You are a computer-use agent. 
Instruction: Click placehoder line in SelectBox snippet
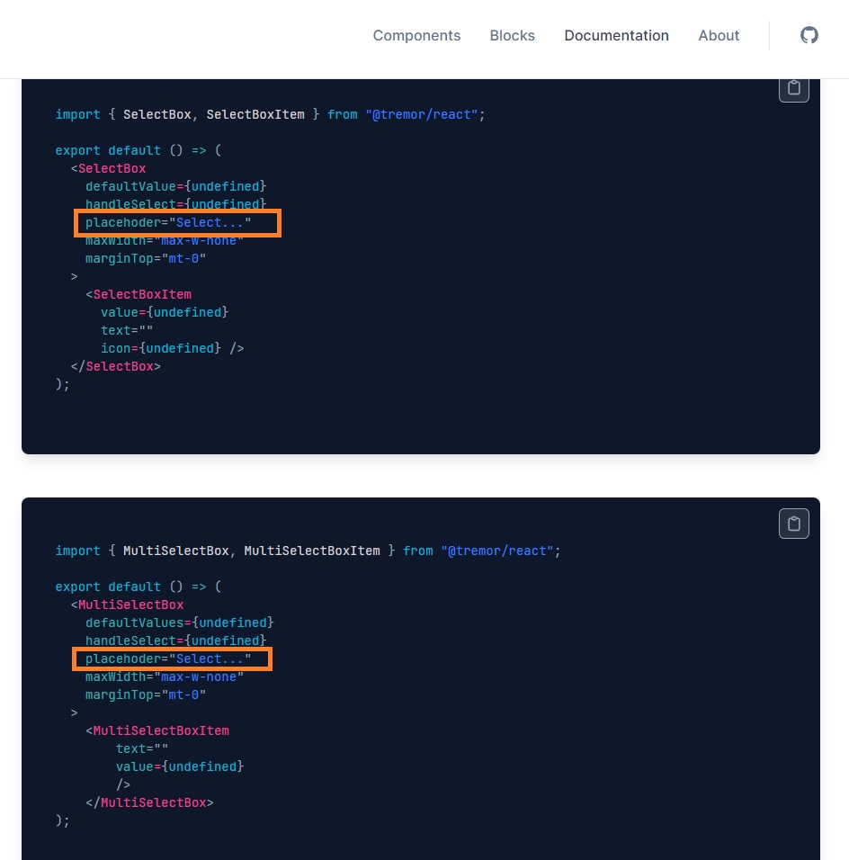[x=168, y=223]
